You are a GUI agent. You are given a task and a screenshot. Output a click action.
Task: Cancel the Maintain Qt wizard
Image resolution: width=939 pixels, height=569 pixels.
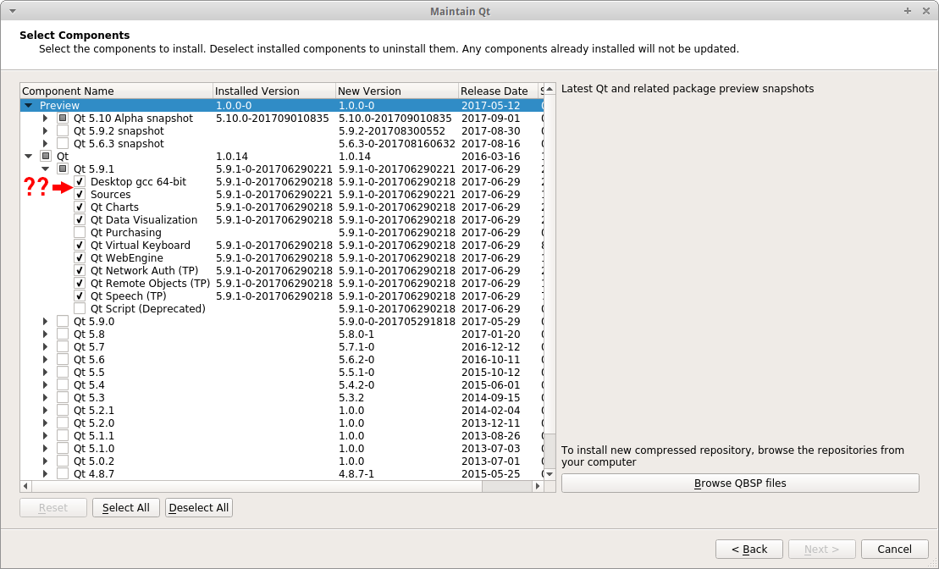point(895,550)
